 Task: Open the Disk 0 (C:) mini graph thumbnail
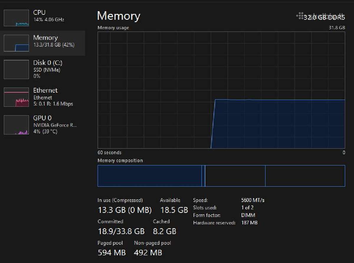pyautogui.click(x=16, y=69)
